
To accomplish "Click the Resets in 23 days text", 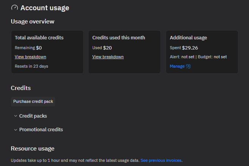I will click(31, 66).
